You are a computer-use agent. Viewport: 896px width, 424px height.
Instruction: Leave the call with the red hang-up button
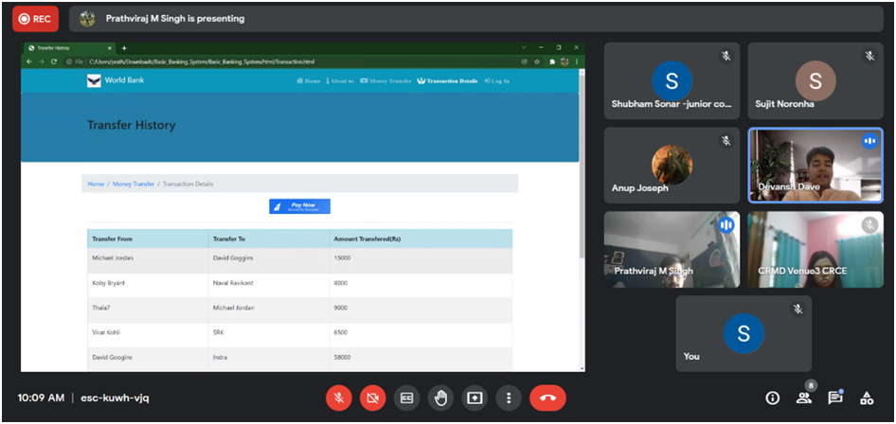pyautogui.click(x=547, y=398)
